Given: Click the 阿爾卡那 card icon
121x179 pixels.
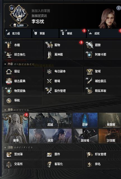Looking at the screenshot, I should pos(89,55).
